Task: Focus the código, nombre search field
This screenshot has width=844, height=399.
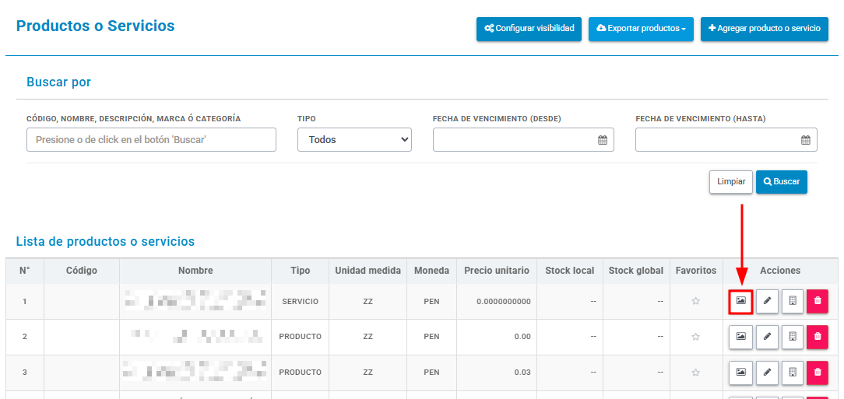Action: pos(151,140)
